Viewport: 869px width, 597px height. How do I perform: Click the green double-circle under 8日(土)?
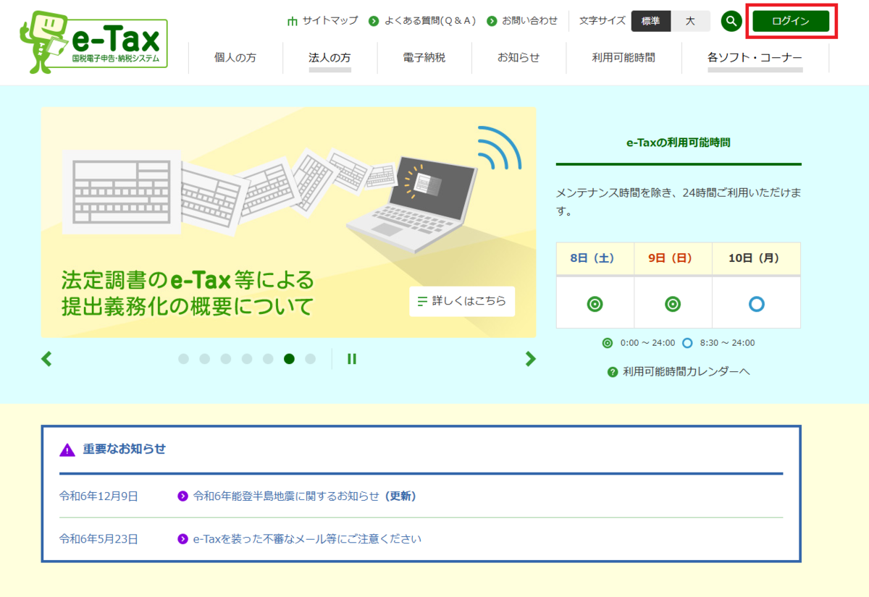tap(595, 304)
